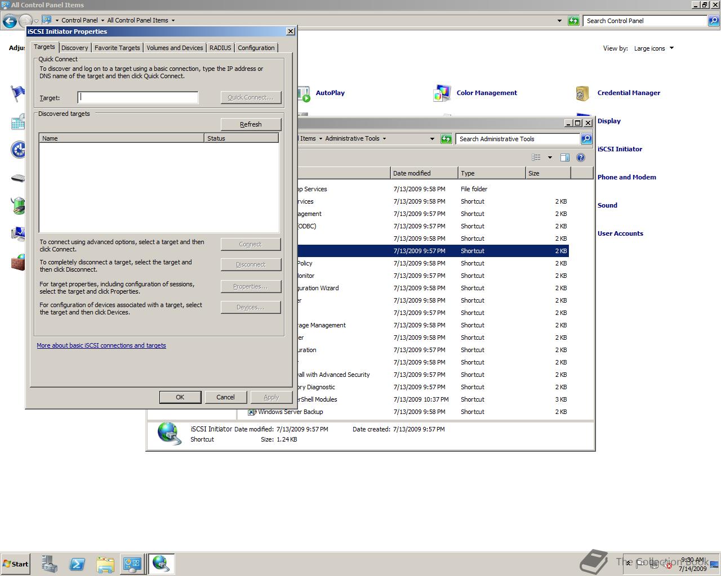Screen dimensions: 721x576
Task: Click Cancel in iSCSI Initiator Properties
Action: point(225,397)
